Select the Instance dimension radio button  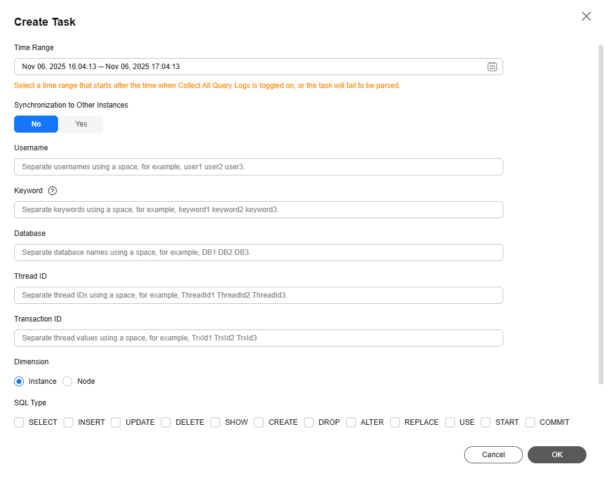19,381
